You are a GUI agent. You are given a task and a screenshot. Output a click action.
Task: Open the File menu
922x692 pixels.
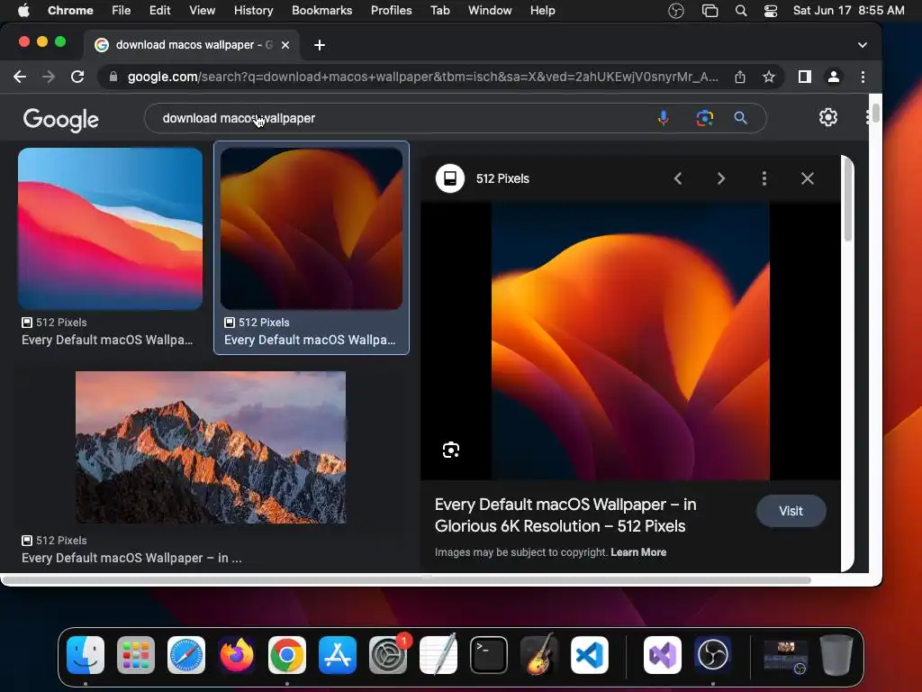click(122, 10)
